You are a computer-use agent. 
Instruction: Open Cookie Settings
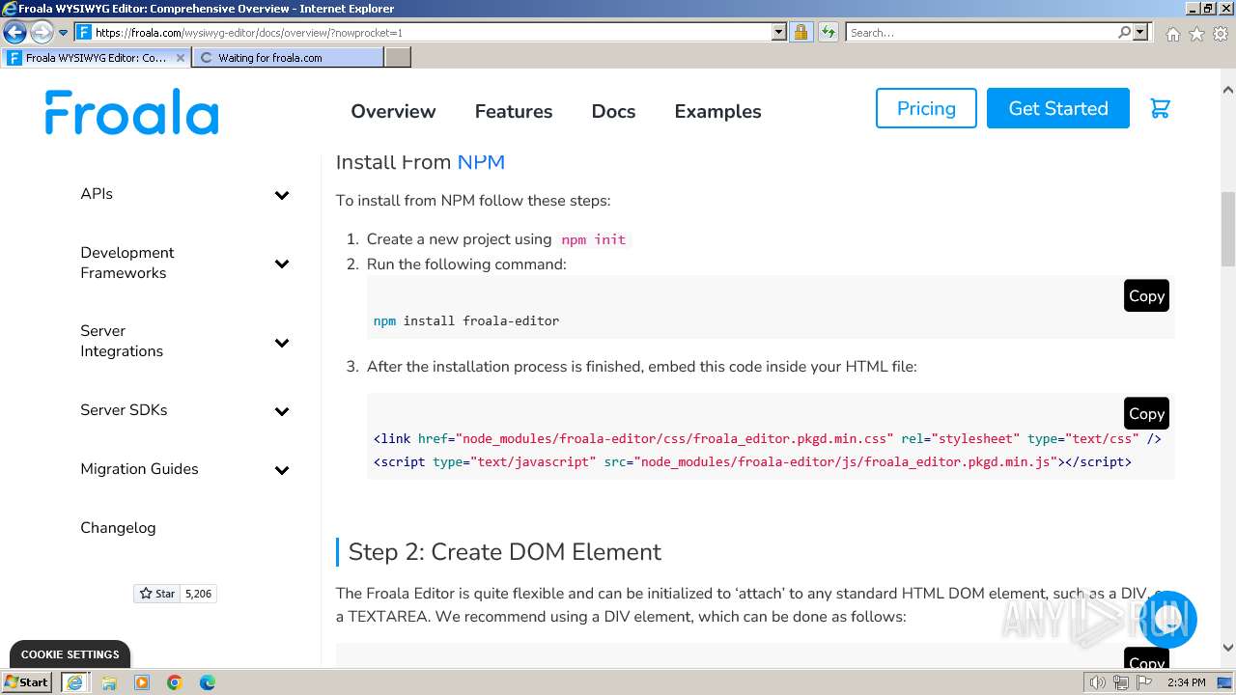(70, 654)
